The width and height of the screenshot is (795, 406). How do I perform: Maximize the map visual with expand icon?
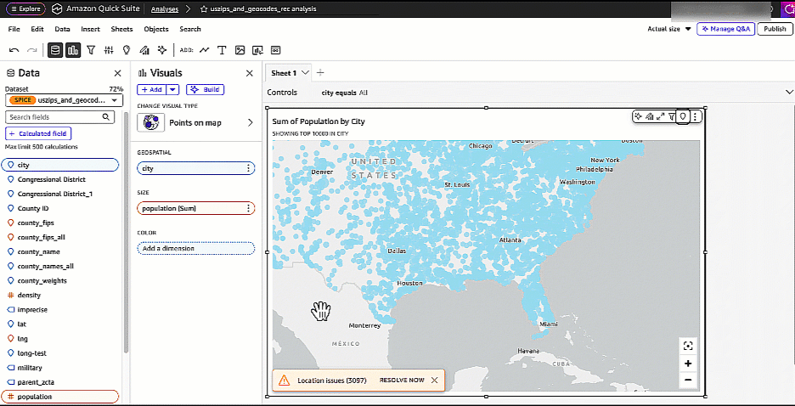click(x=660, y=116)
